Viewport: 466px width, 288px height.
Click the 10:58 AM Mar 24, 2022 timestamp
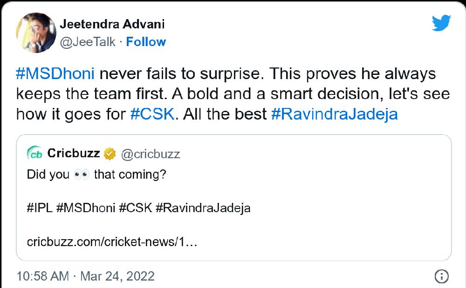pyautogui.click(x=85, y=276)
